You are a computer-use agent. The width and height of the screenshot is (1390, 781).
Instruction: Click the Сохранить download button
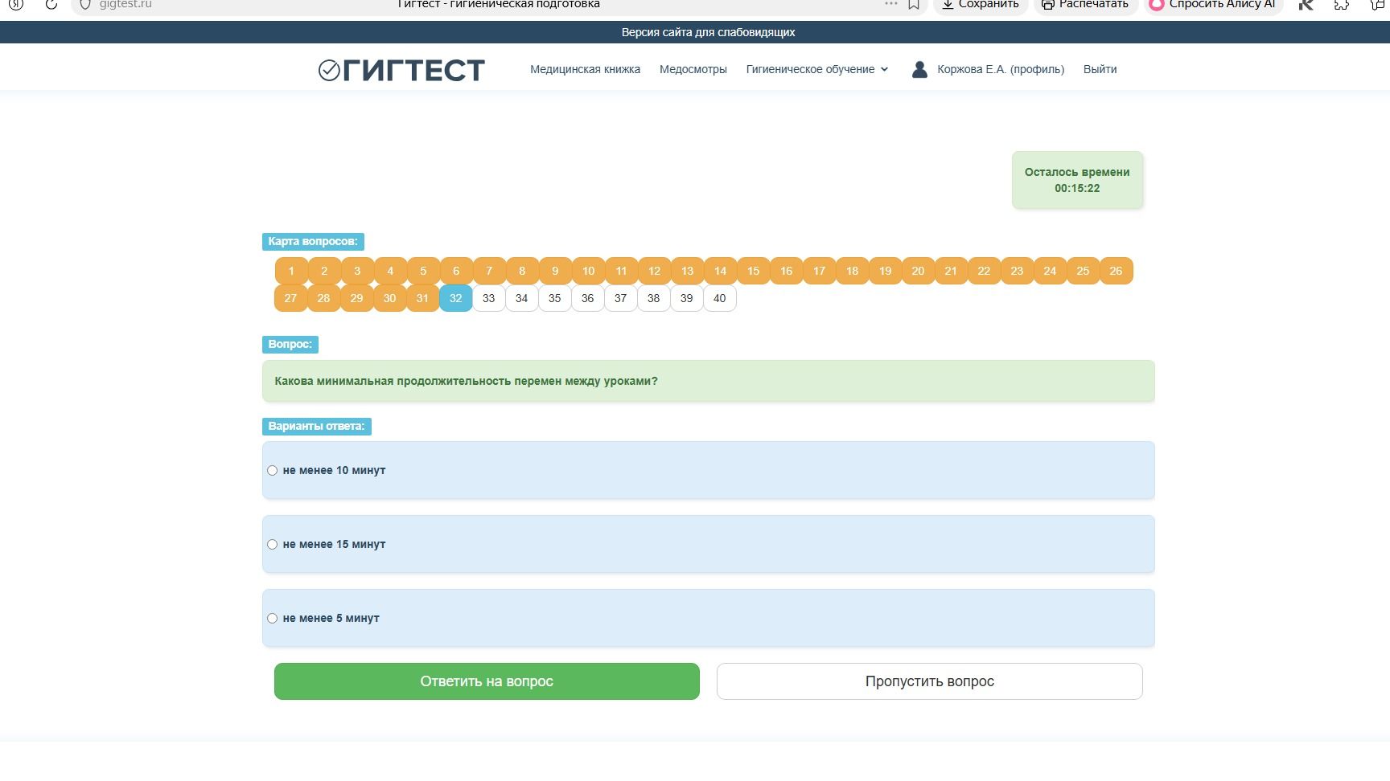981,4
